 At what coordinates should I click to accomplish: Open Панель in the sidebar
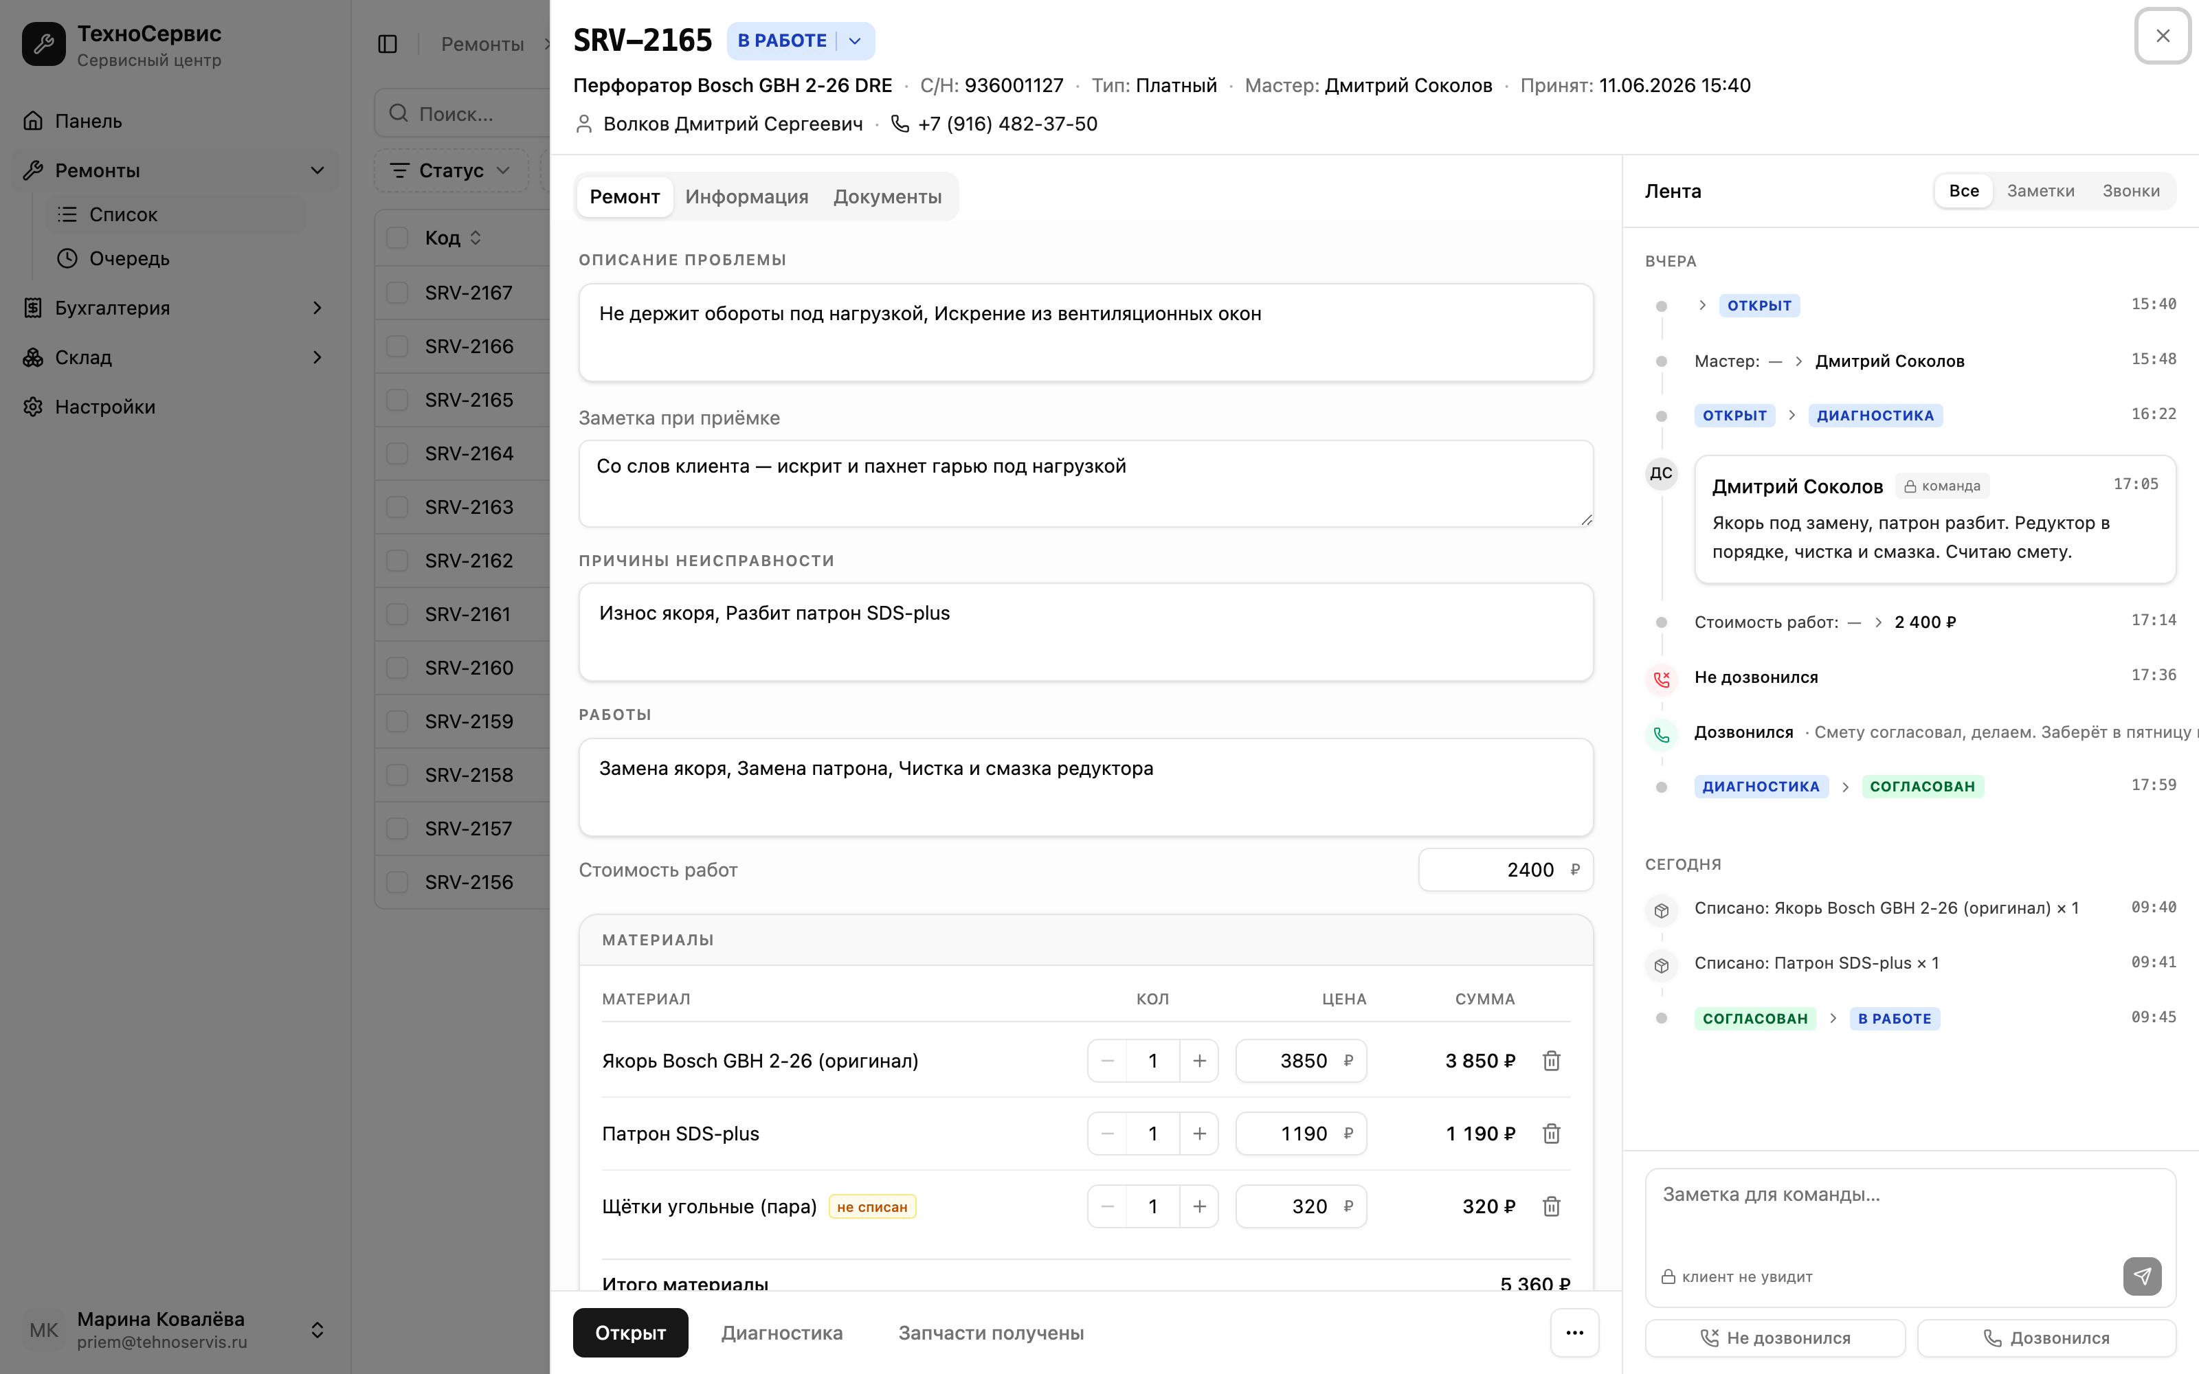tap(175, 121)
